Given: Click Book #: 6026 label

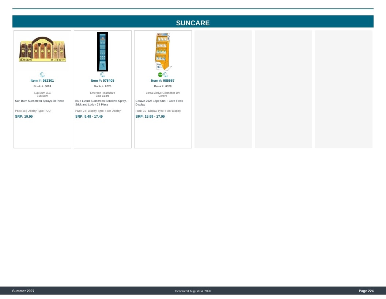Looking at the screenshot, I should click(x=103, y=86).
